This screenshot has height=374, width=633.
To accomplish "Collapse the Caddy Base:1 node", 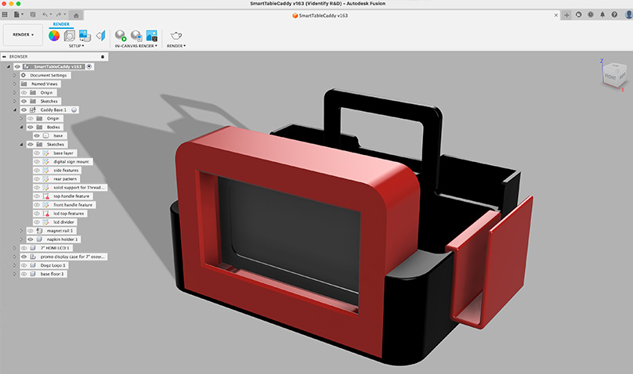I will click(x=15, y=110).
